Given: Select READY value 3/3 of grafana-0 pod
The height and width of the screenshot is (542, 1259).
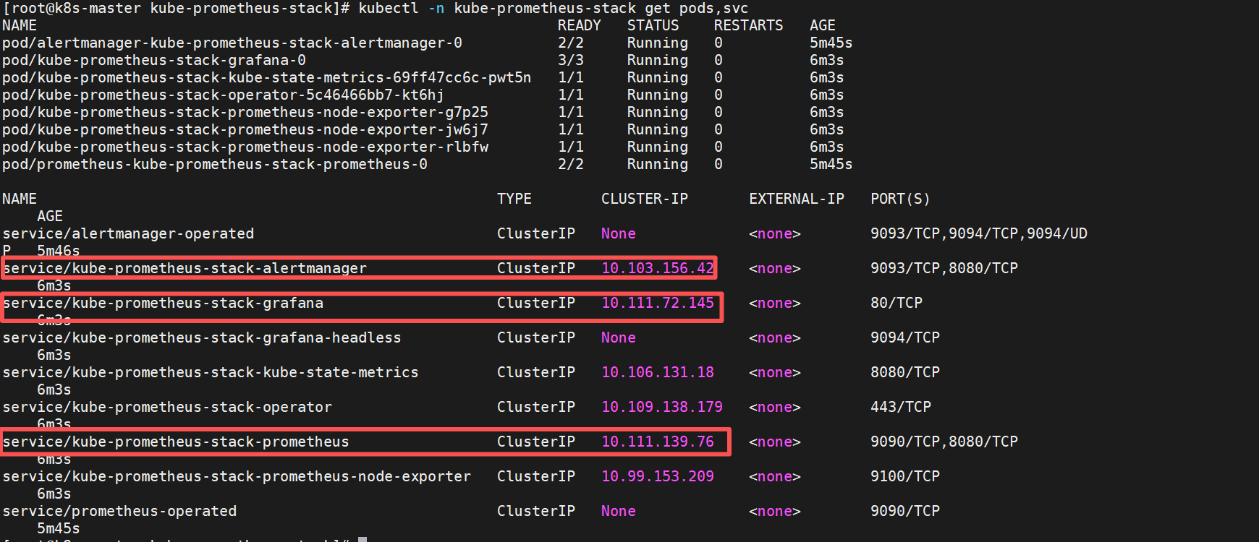Looking at the screenshot, I should (x=571, y=60).
